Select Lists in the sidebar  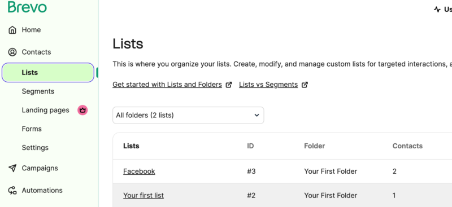(x=48, y=73)
